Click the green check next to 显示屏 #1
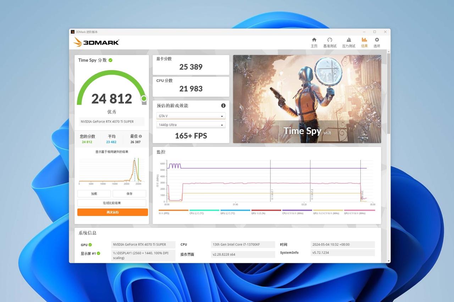This screenshot has height=302, width=454. click(x=99, y=253)
